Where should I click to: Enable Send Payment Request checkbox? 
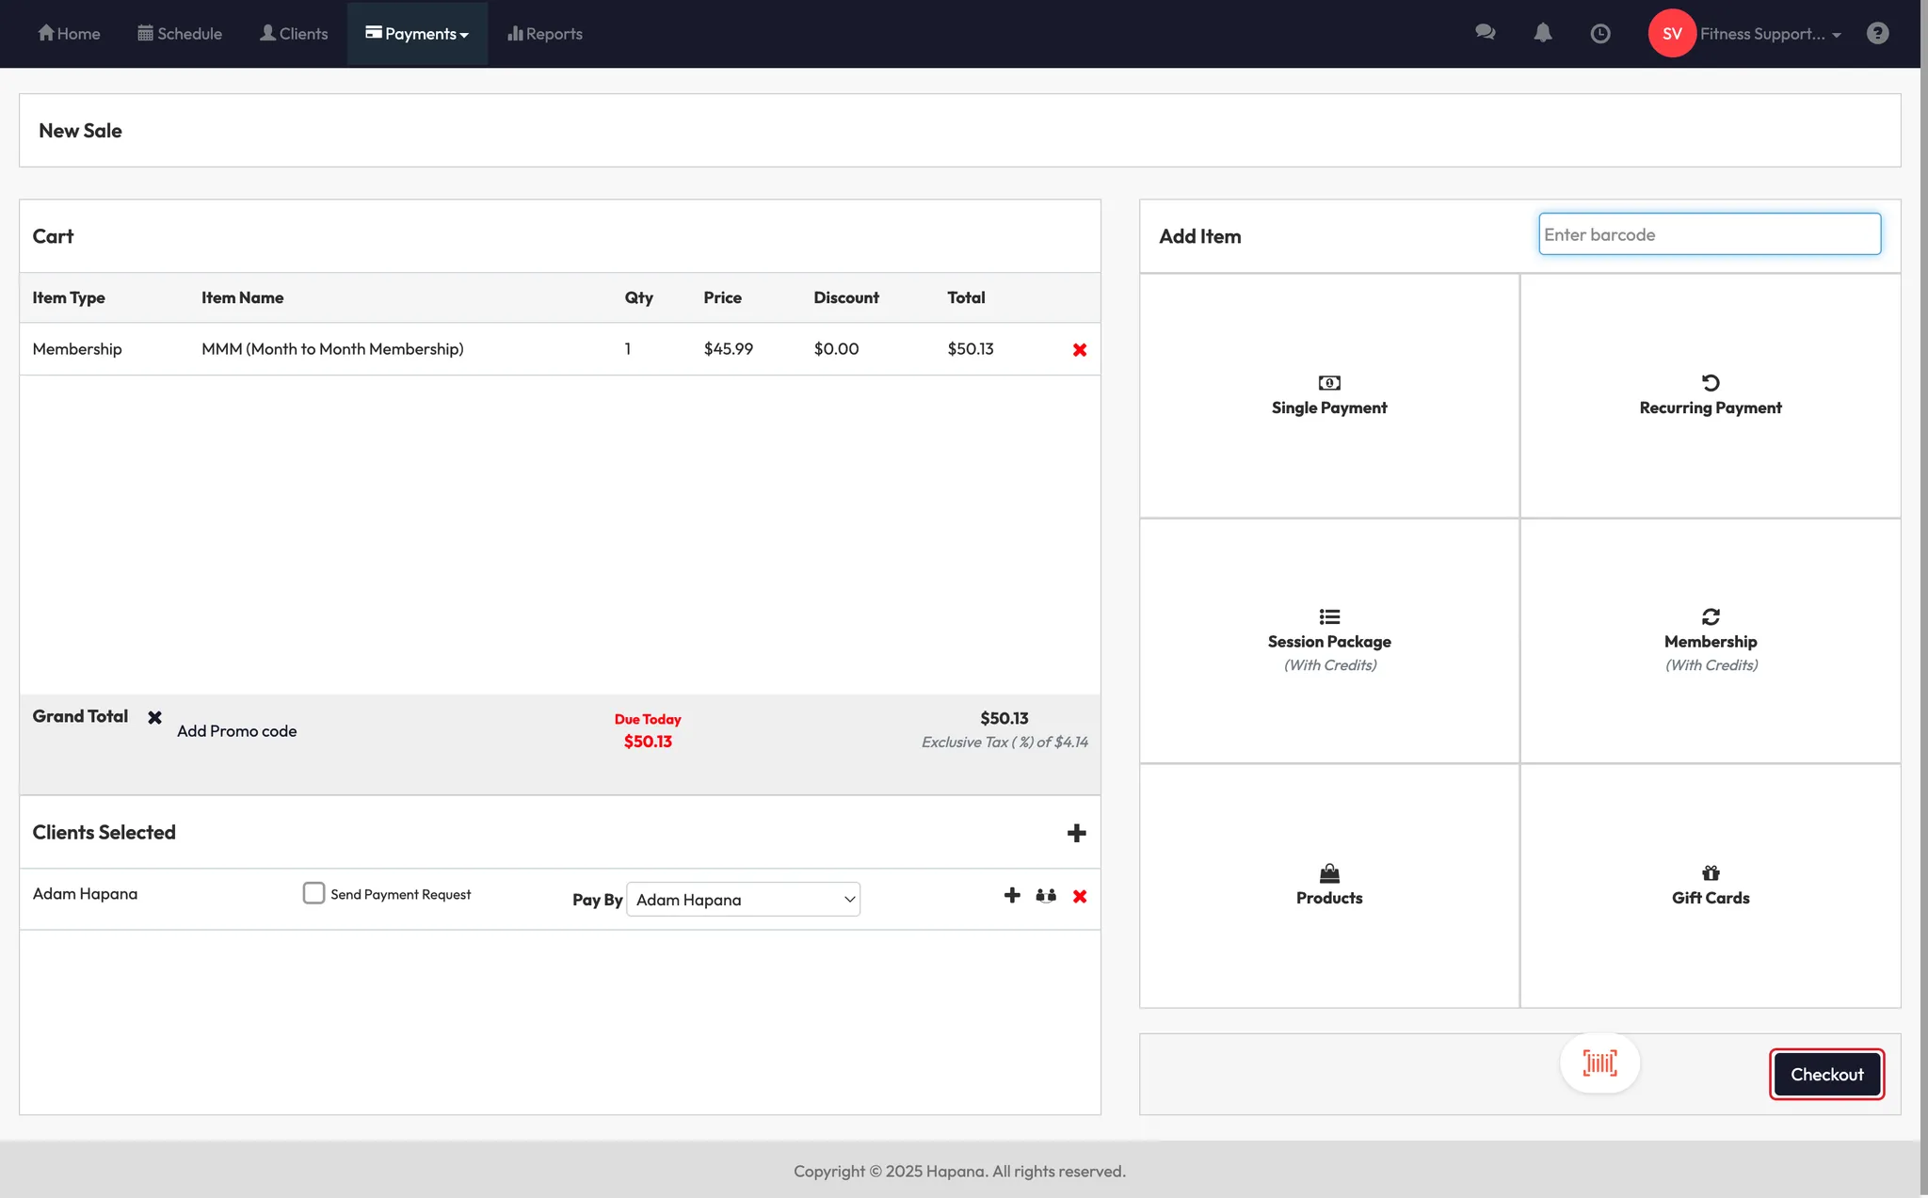tap(313, 893)
